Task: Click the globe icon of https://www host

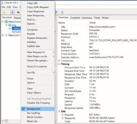Action: (6, 21)
